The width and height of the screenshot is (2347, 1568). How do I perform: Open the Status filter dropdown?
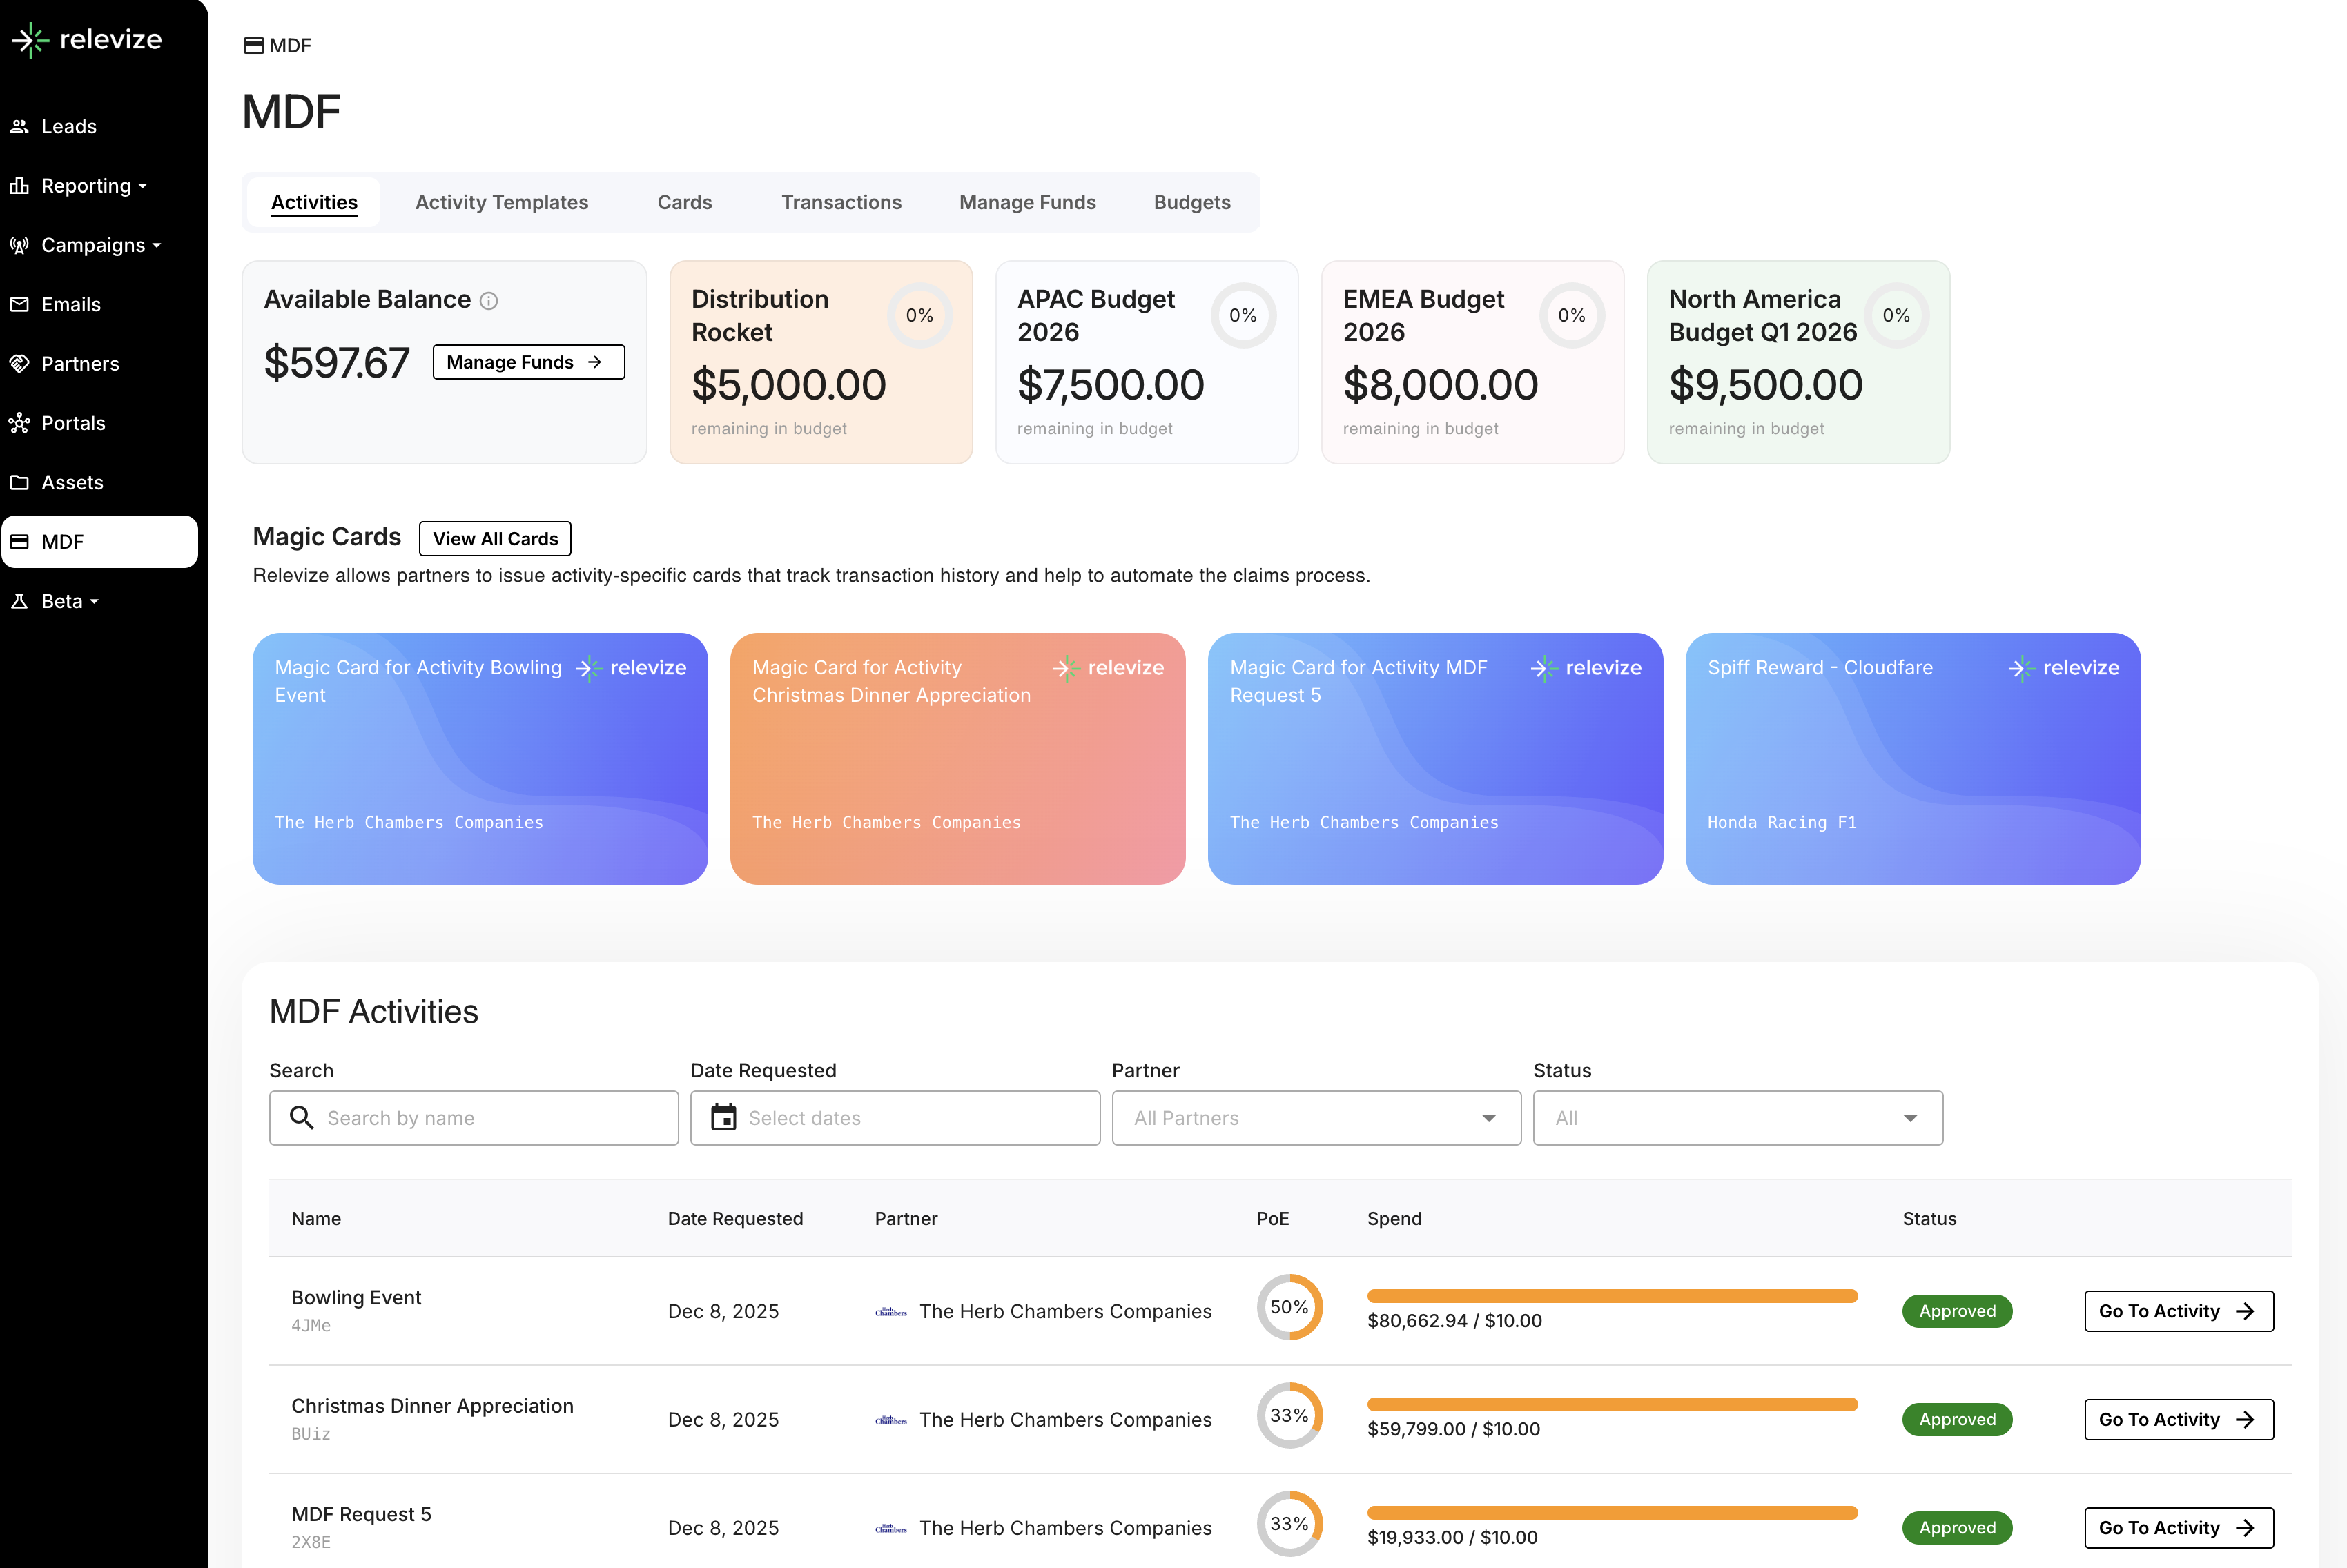(1737, 1117)
